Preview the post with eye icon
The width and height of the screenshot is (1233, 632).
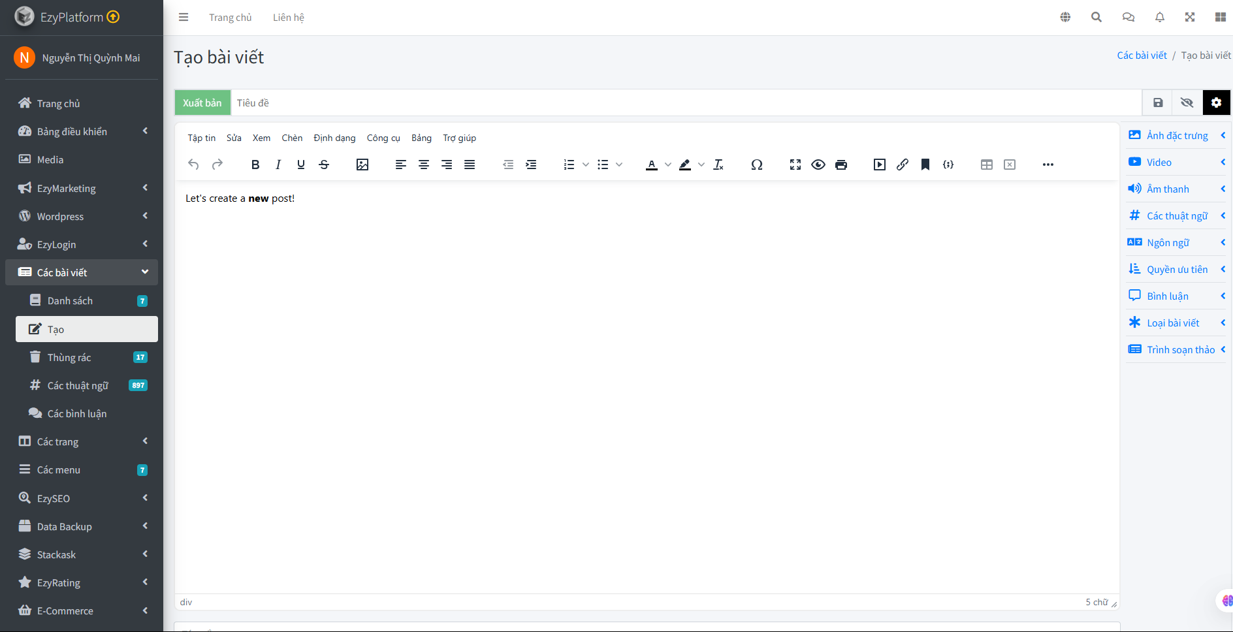point(818,165)
